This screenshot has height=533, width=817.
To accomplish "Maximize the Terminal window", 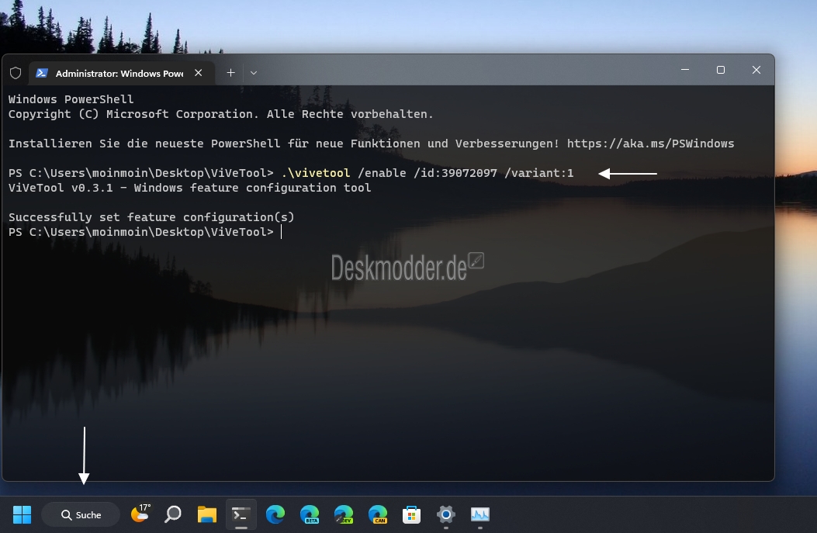I will (721, 70).
